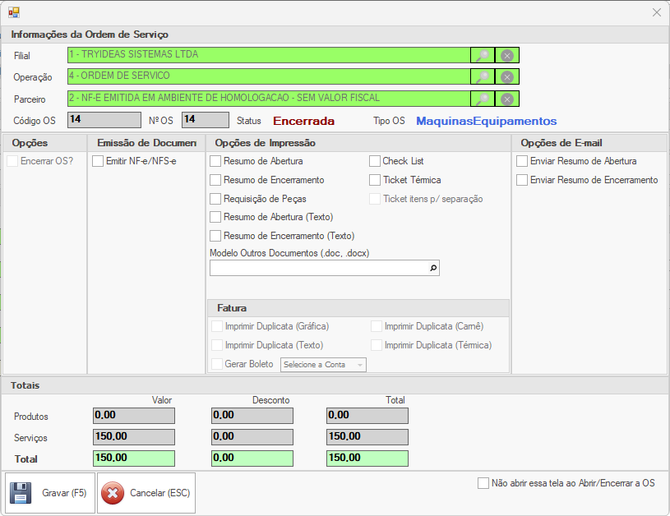Image resolution: width=670 pixels, height=516 pixels.
Task: Select the Check List checkbox
Action: (375, 161)
